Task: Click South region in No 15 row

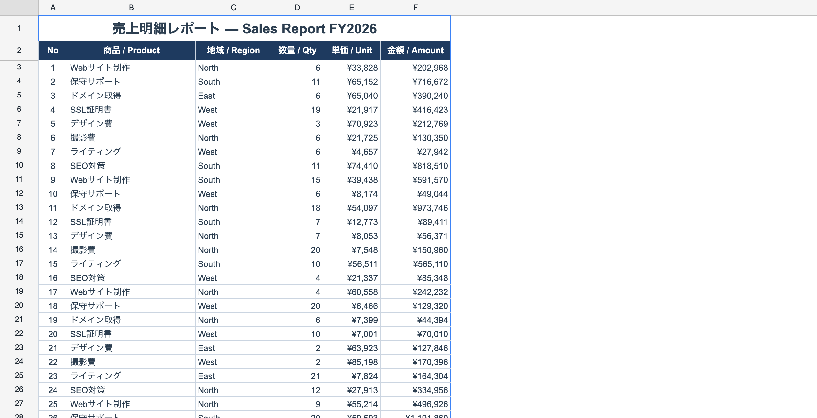Action: click(234, 264)
